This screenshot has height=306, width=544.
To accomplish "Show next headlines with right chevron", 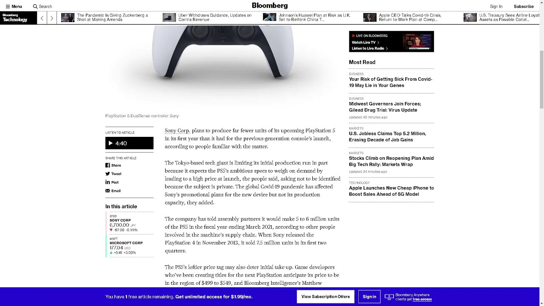I will [52, 18].
